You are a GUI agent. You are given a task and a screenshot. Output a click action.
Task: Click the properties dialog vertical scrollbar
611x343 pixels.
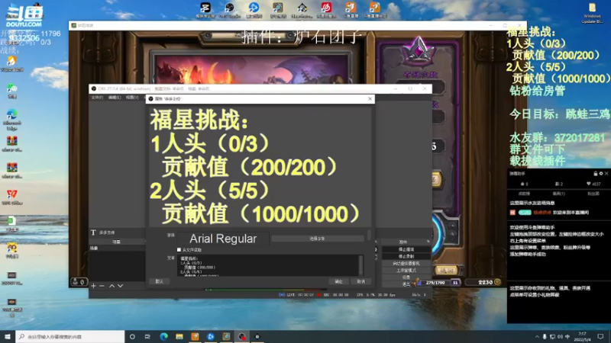(x=369, y=235)
